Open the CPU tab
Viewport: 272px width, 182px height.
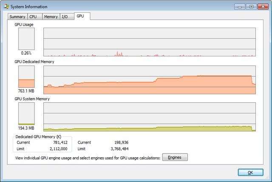click(x=33, y=17)
